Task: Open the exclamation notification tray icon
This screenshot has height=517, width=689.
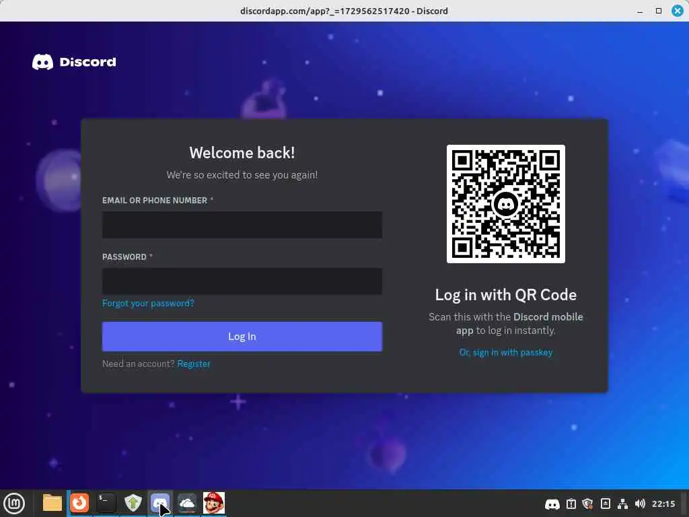Action: 571,504
